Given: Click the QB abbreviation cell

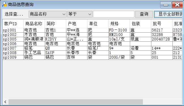Looking at the screenshot, I should (x=55, y=48).
